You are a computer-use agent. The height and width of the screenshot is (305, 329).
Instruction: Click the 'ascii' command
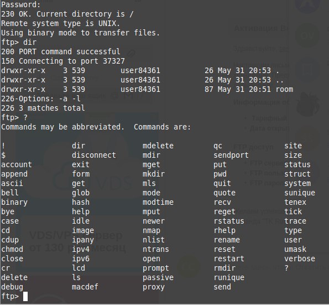click(12, 183)
